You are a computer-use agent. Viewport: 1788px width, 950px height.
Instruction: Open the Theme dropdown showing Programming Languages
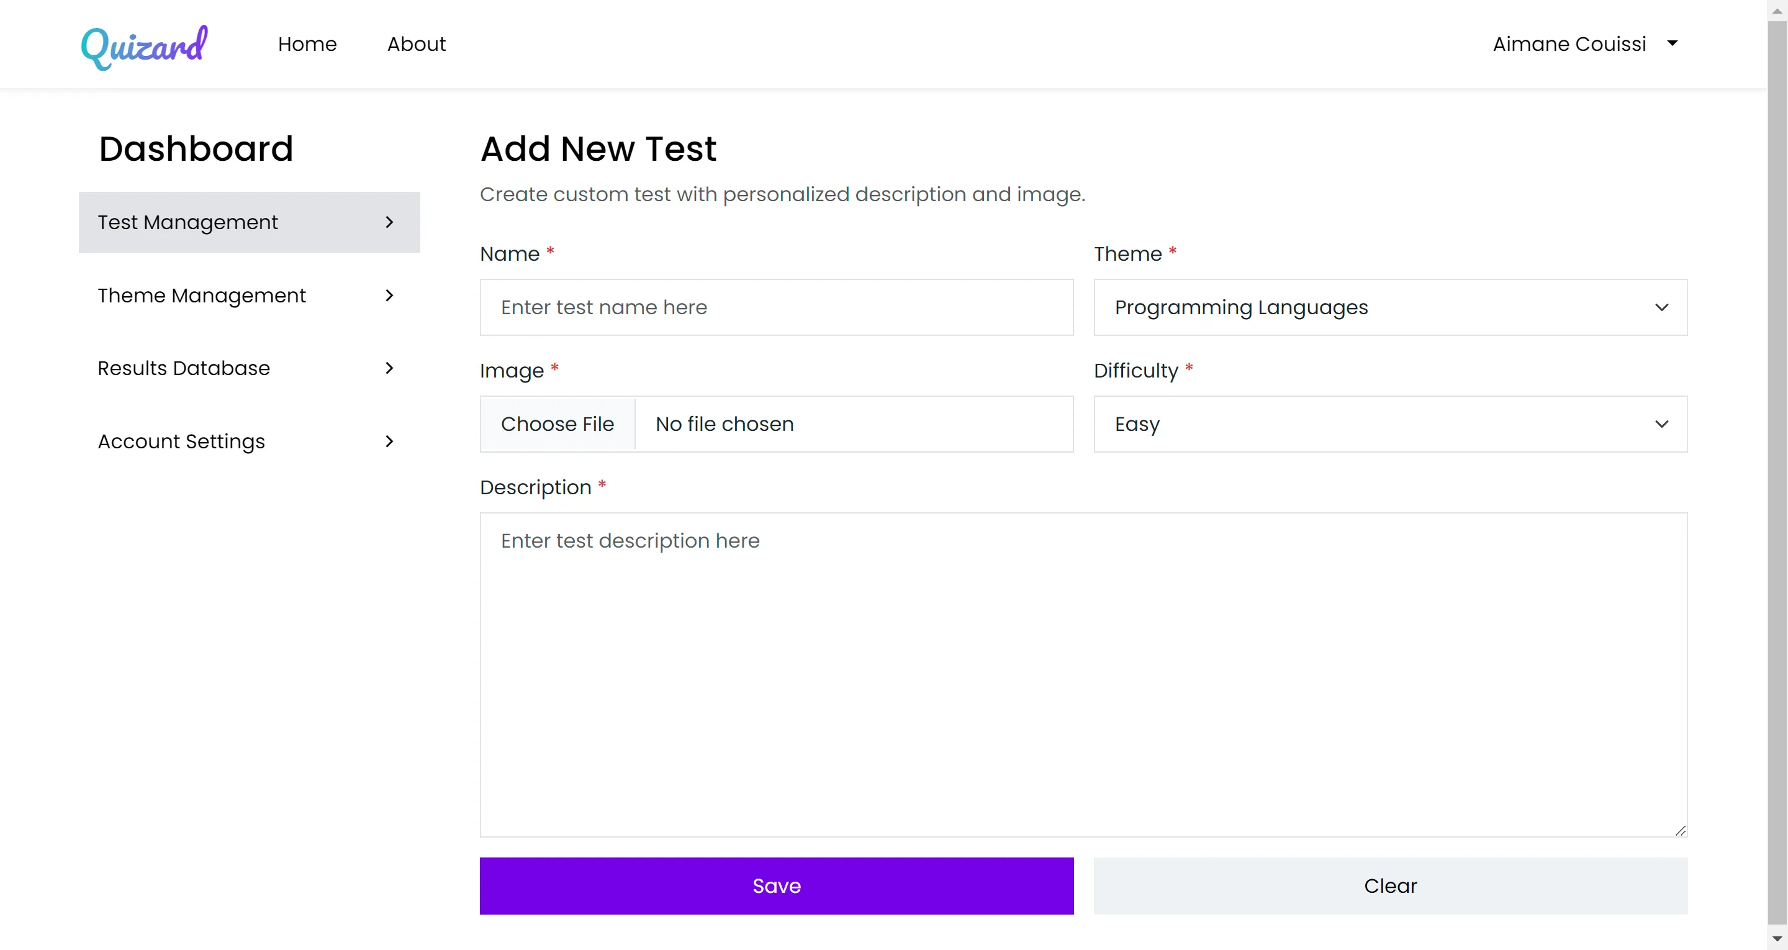pos(1390,307)
